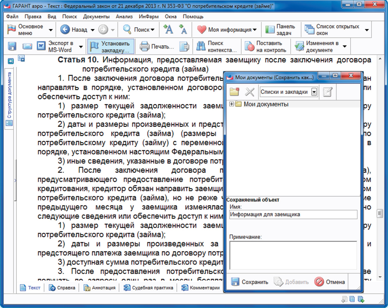The height and width of the screenshot is (308, 388).
Task: Decrease font size with the A-down icon
Action: tap(183, 30)
